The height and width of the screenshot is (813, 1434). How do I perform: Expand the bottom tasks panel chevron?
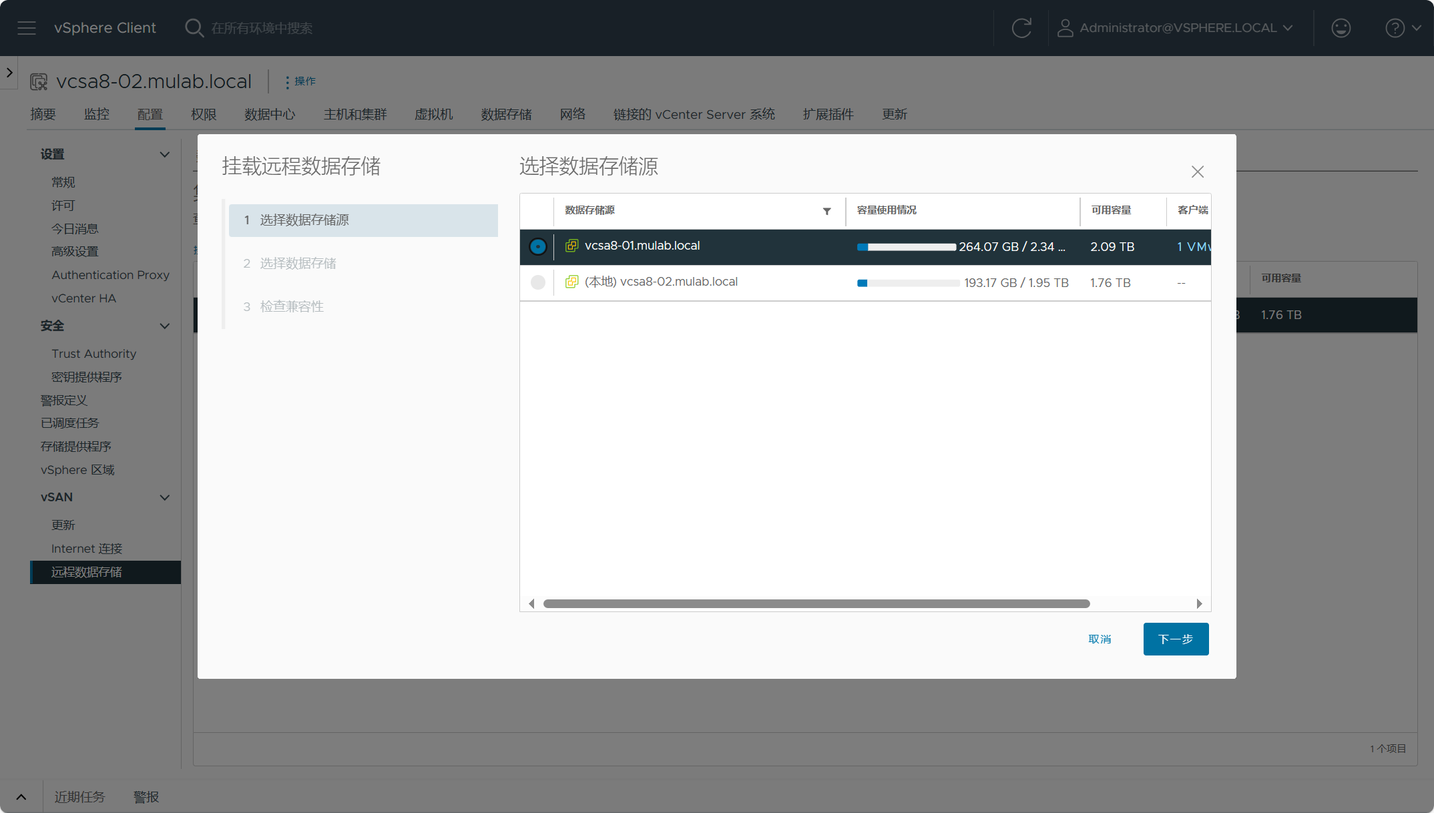21,797
